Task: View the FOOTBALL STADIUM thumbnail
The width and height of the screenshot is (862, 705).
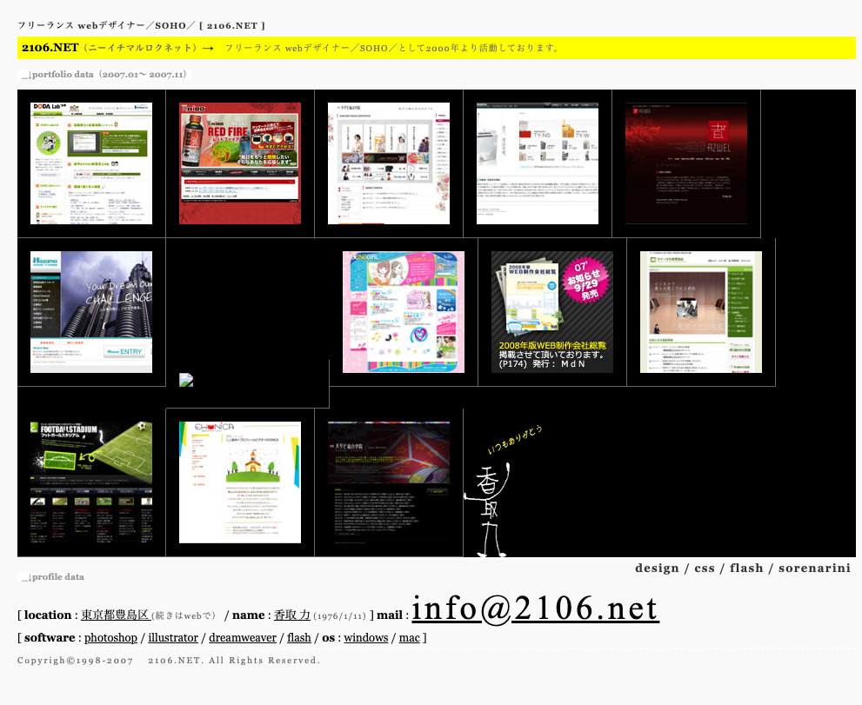Action: click(x=91, y=482)
